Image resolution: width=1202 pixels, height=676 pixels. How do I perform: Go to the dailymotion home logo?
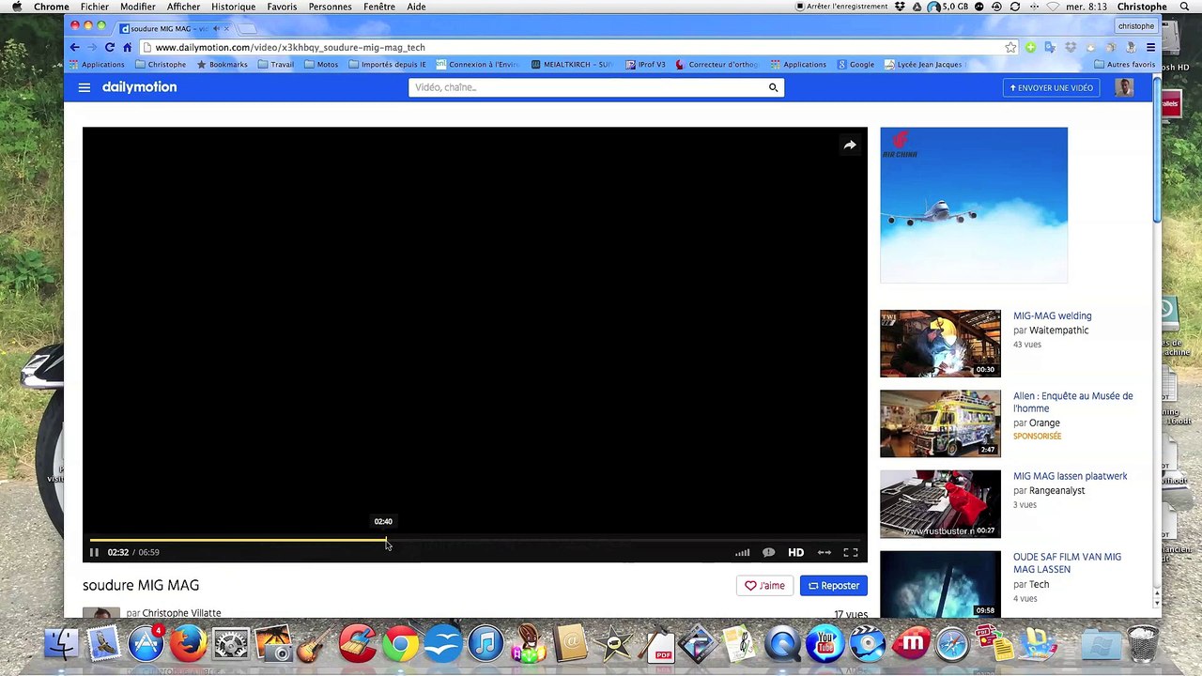click(x=139, y=87)
